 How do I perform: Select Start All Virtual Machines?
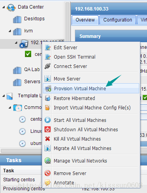coord(91,120)
